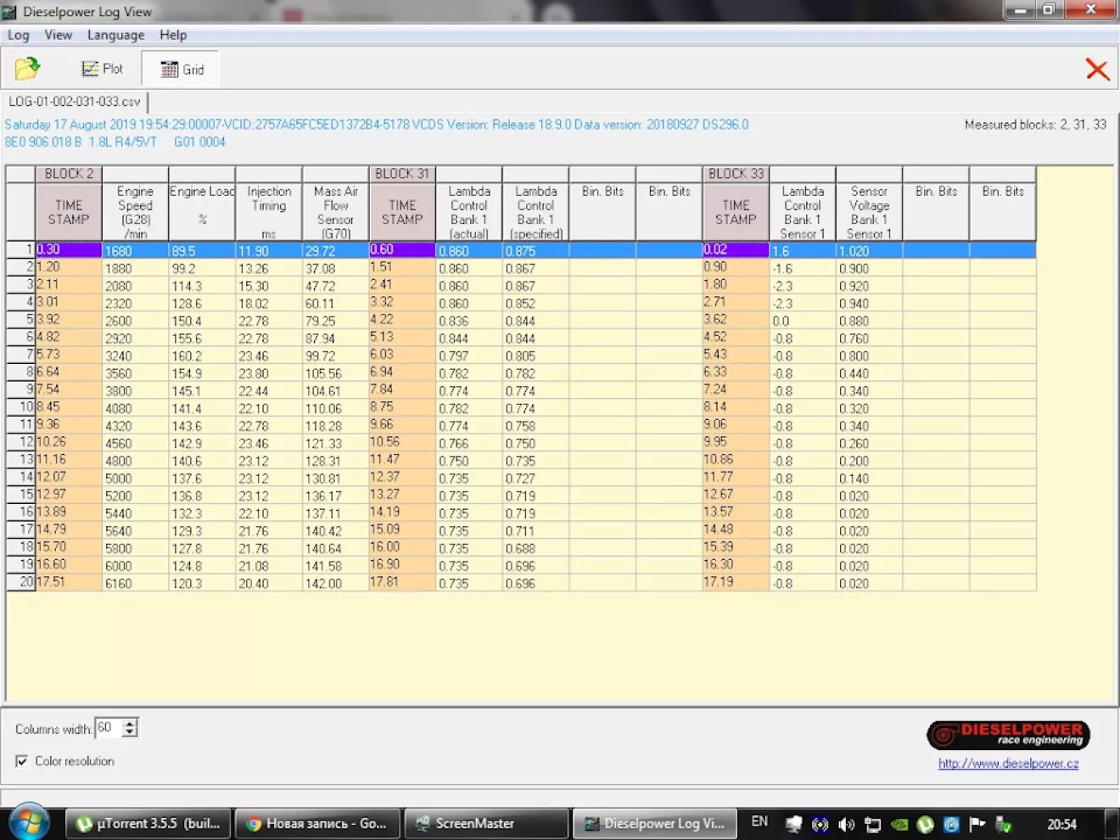
Task: Open a log file with folder icon
Action: tap(27, 69)
